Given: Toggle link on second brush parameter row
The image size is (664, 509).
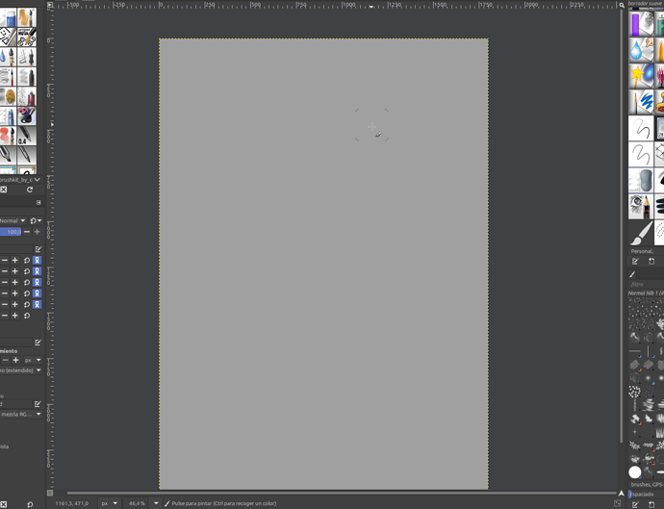Looking at the screenshot, I should [x=37, y=271].
